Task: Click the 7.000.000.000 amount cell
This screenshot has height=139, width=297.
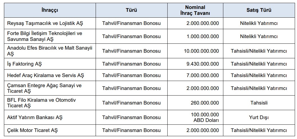Action: click(x=202, y=75)
